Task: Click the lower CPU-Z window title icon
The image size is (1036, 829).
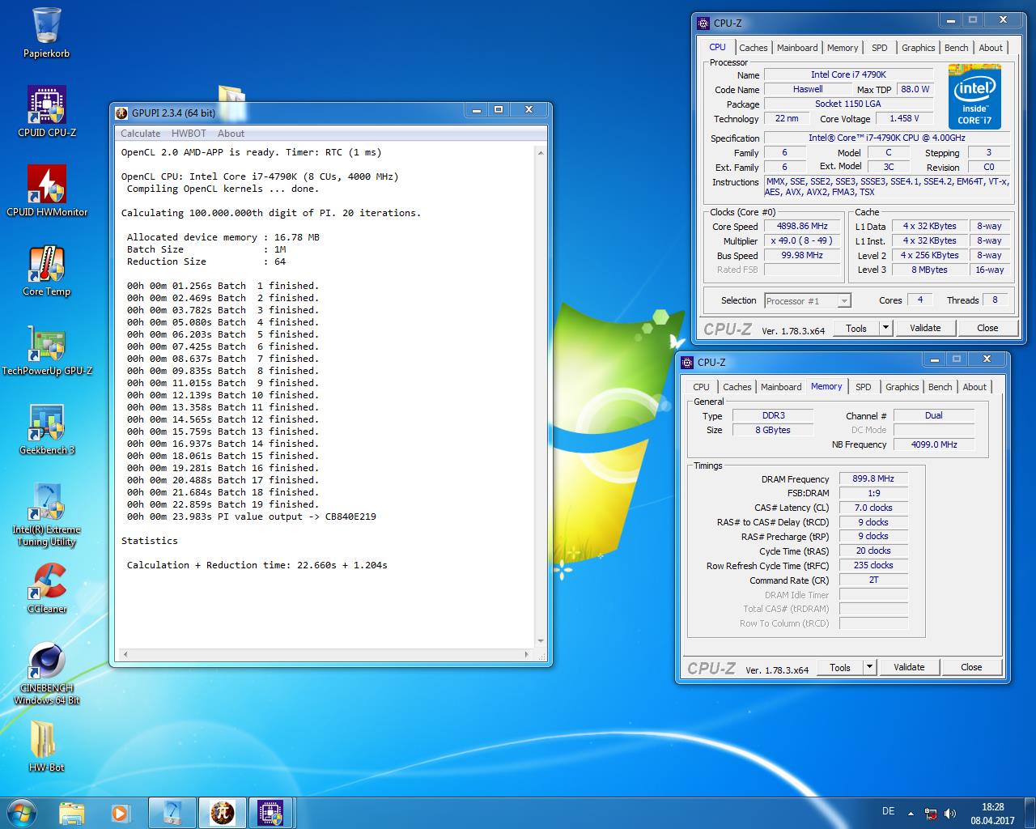Action: coord(688,363)
